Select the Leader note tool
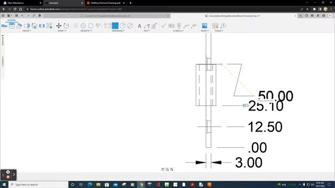Image resolution: width=335 pixels, height=188 pixels. 147,26
